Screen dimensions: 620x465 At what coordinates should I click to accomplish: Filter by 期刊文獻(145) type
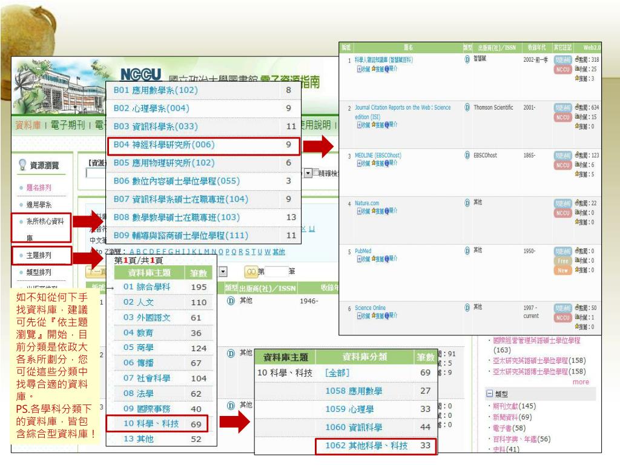pos(515,406)
